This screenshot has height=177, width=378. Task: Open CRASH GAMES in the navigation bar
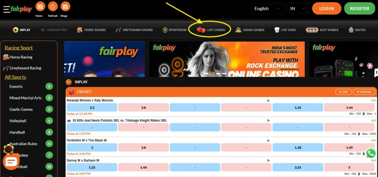(250, 30)
